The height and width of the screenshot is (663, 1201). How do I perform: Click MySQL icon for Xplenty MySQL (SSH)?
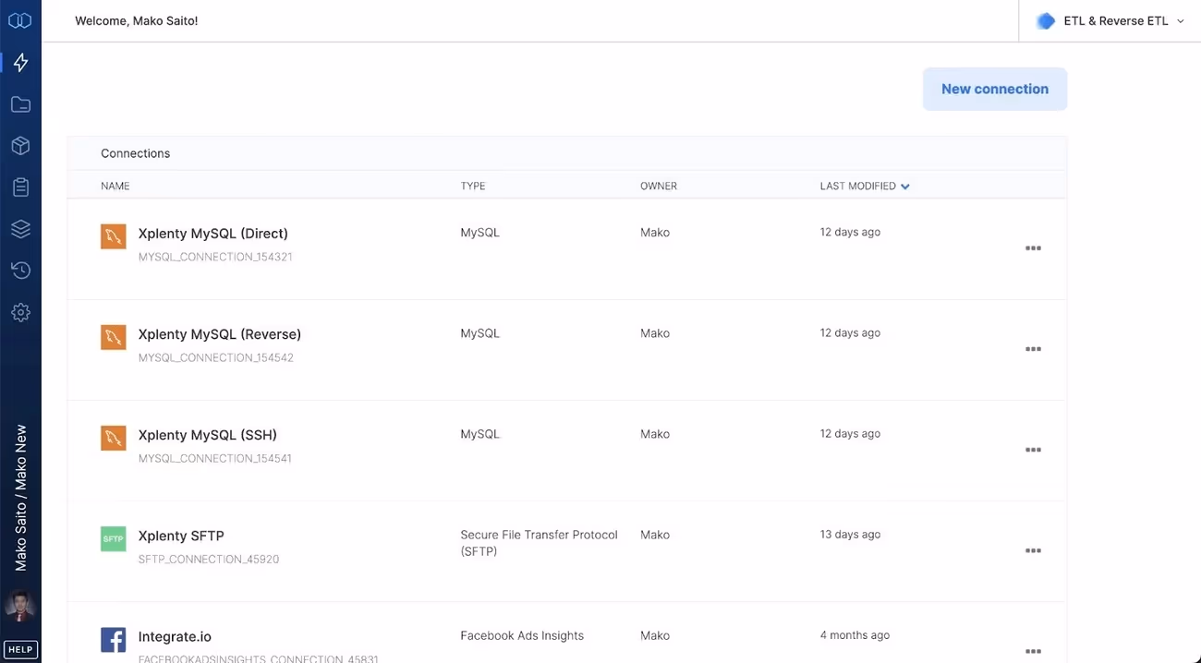pos(113,438)
